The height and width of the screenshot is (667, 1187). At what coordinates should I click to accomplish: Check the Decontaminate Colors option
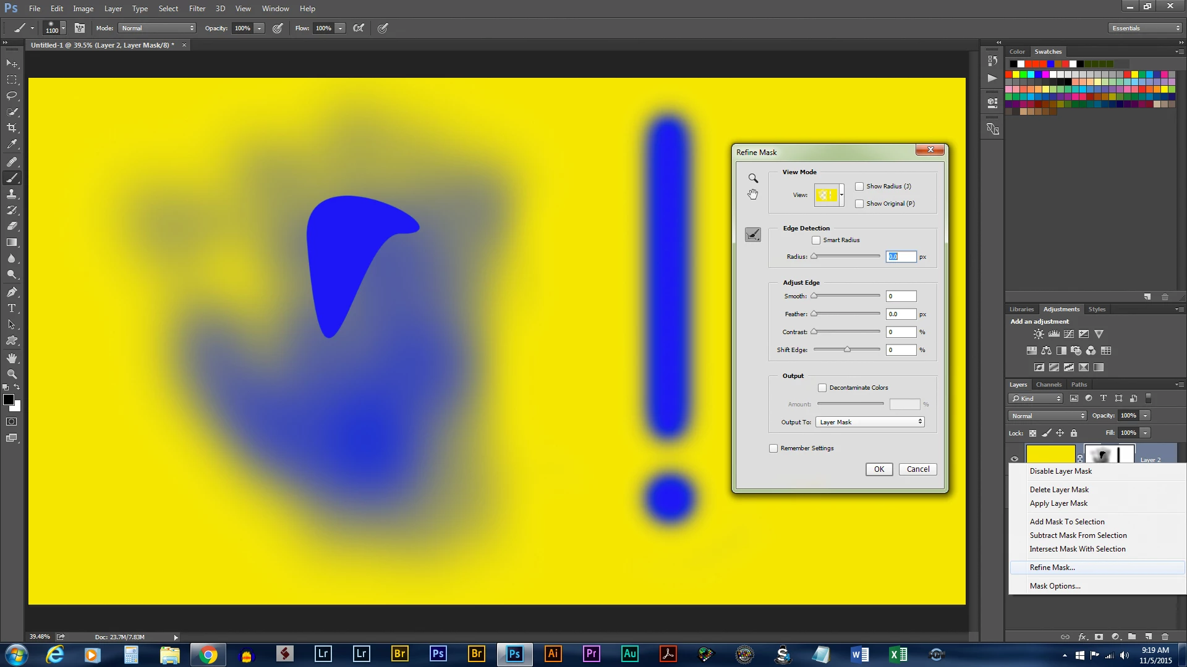pos(822,388)
